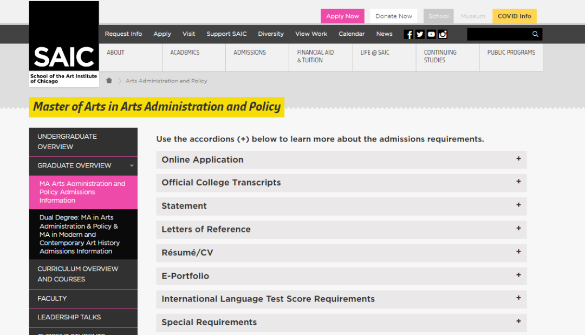The image size is (585, 335).
Task: Open Leadership Talks sidebar item
Action: click(83, 318)
